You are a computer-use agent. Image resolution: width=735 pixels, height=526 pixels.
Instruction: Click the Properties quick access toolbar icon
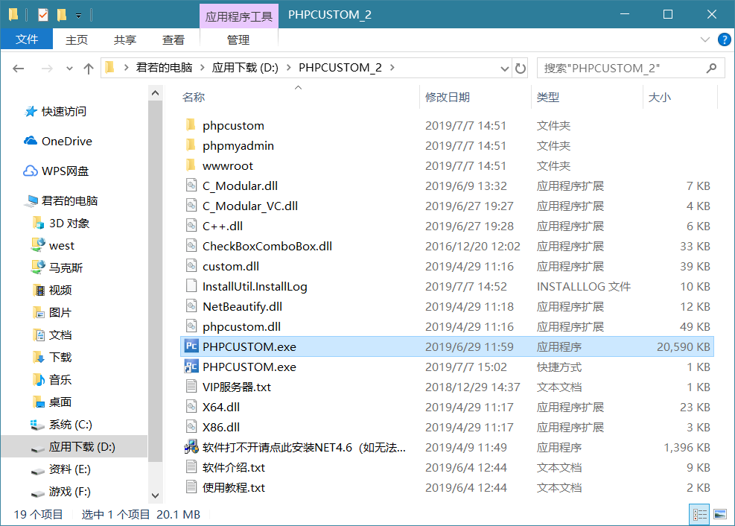42,15
